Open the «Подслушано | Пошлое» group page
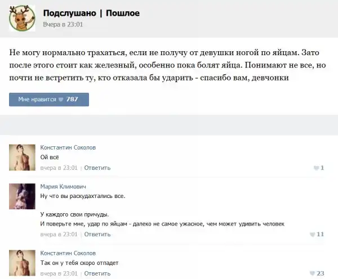The width and height of the screenshot is (338, 279). pos(91,13)
